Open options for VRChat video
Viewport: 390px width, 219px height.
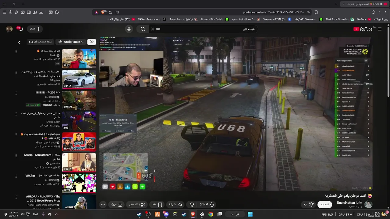pyautogui.click(x=16, y=176)
